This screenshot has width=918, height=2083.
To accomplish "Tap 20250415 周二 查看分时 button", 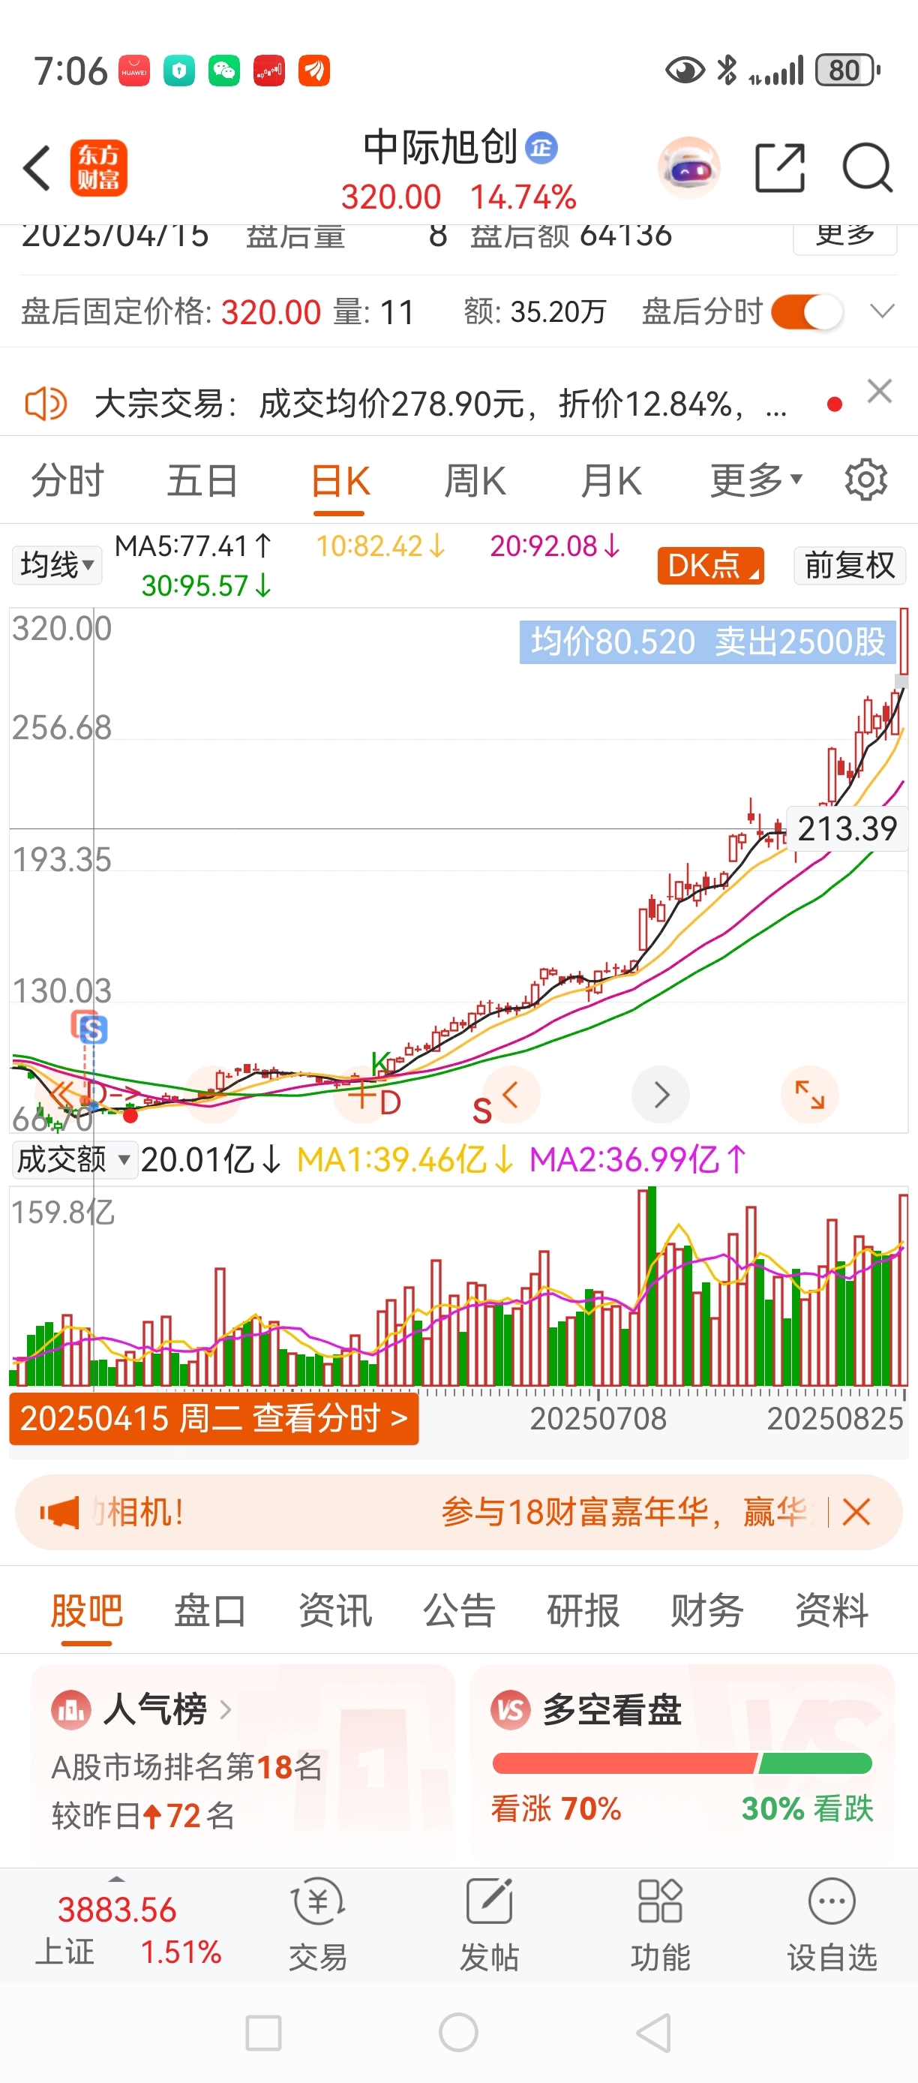I will pos(214,1418).
